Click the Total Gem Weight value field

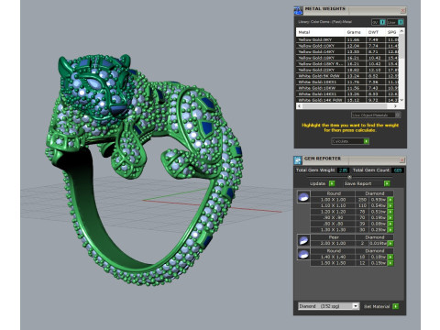[x=344, y=170]
